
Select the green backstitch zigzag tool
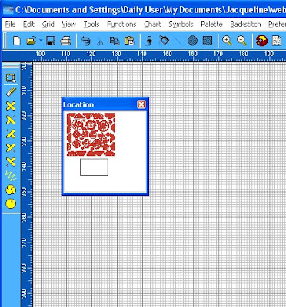pyautogui.click(x=11, y=176)
